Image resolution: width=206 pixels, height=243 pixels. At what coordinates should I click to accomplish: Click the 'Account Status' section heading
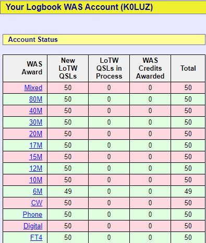33,39
